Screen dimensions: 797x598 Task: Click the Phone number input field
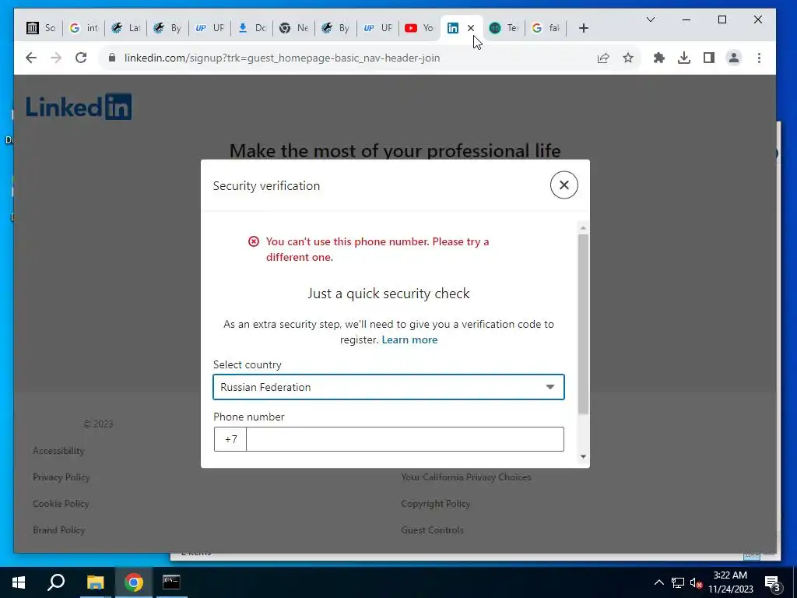coord(405,439)
